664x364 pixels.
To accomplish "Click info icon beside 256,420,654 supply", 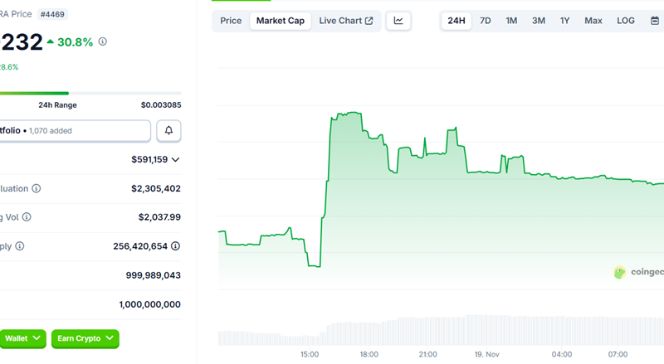I will point(176,246).
